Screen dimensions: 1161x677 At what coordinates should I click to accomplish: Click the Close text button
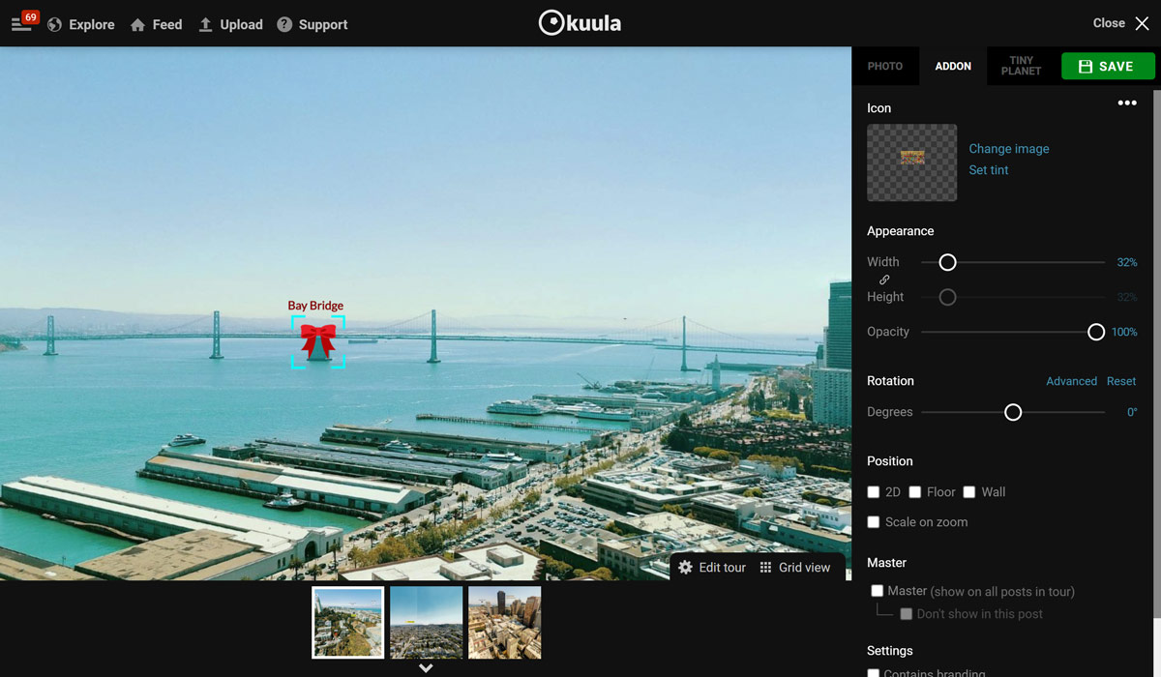point(1109,23)
